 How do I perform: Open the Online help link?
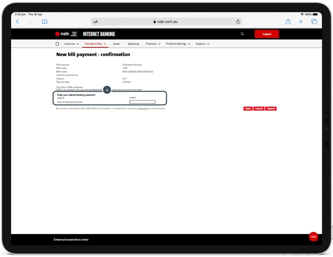[x=143, y=109]
